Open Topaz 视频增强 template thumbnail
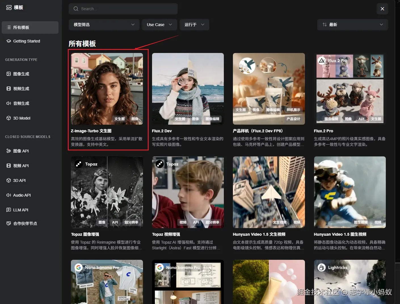400x304 pixels. point(188,192)
